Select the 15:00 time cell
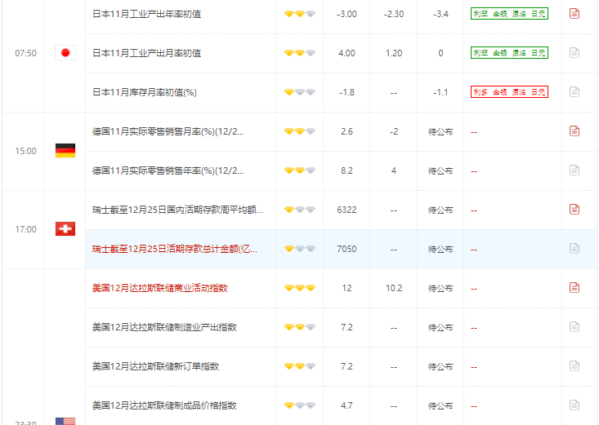599x425 pixels. pyautogui.click(x=25, y=151)
